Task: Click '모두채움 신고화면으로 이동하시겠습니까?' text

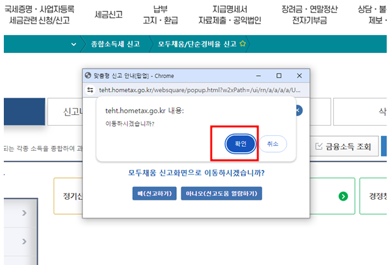Action: (196, 173)
